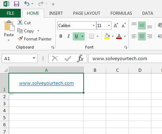Open the Clipboard pane launcher
The image size is (162, 134).
pyautogui.click(x=53, y=47)
